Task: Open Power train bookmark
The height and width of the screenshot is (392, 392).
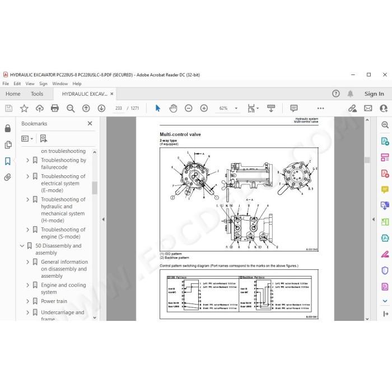Action: (x=54, y=301)
